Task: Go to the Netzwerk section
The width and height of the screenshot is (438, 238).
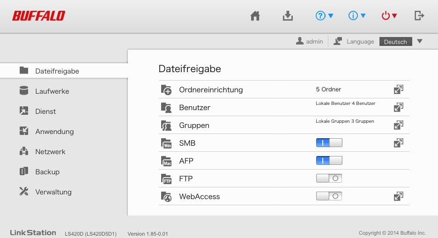Action: 50,152
